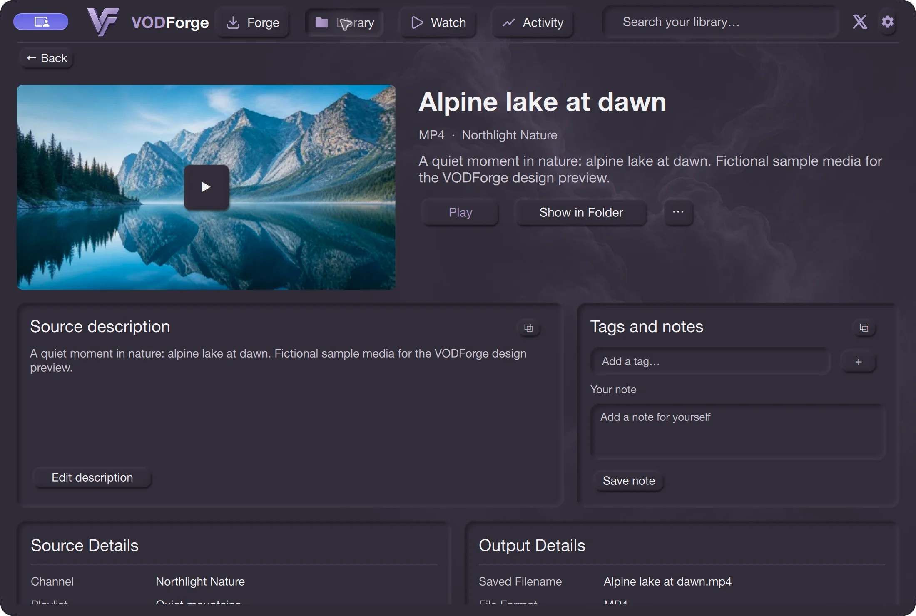
Task: Play video from thumbnail overlay button
Action: pyautogui.click(x=207, y=187)
